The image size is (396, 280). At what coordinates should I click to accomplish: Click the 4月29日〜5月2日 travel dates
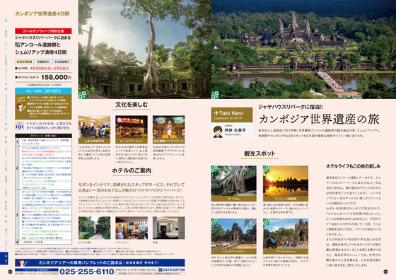coord(49,69)
